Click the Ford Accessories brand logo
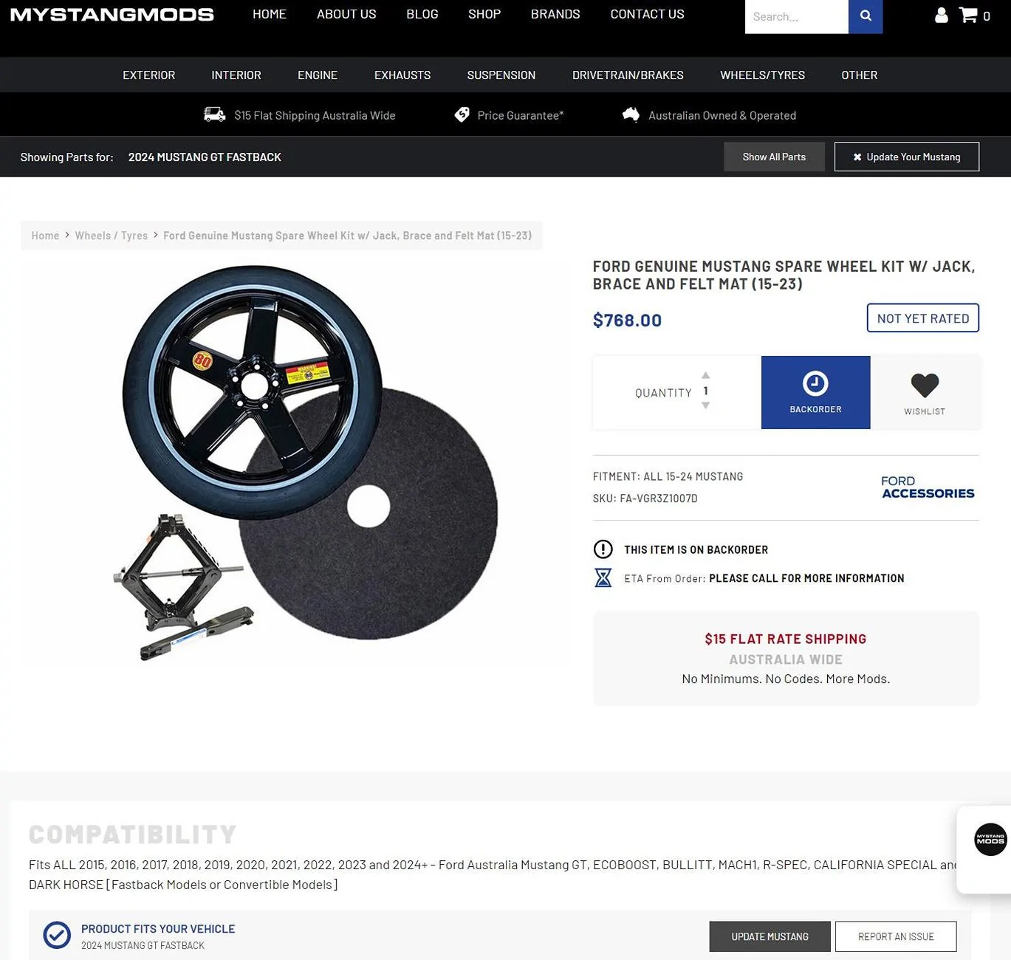Screen dimensions: 1011x960 [x=928, y=487]
